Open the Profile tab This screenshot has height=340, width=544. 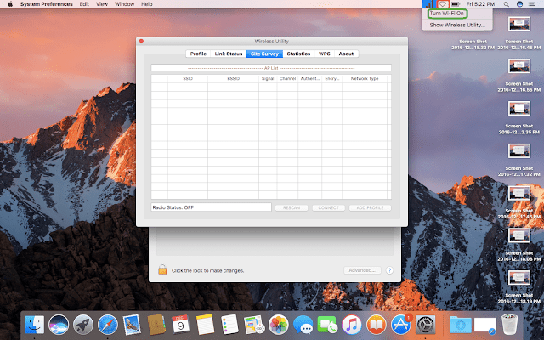click(x=198, y=54)
